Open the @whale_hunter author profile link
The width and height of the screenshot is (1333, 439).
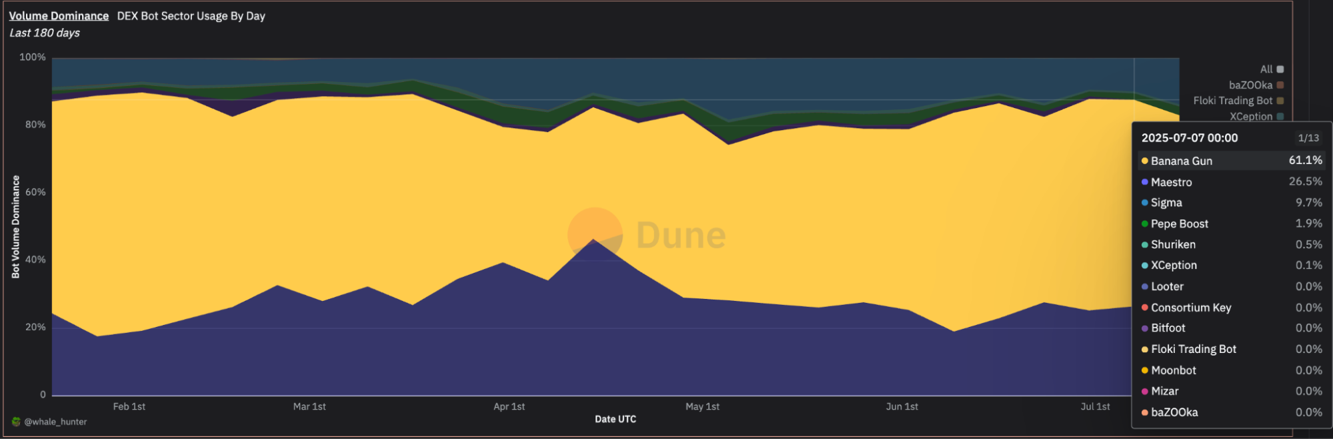(x=55, y=422)
